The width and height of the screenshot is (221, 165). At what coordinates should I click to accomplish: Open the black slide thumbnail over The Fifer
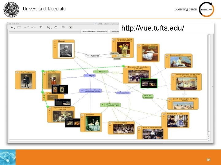(x=60, y=89)
